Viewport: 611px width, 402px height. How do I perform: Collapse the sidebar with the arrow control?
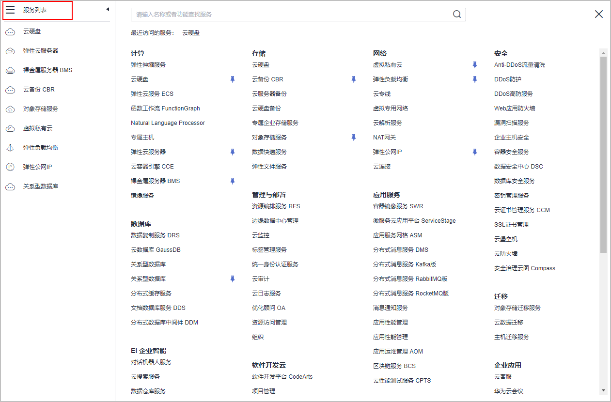pos(108,8)
